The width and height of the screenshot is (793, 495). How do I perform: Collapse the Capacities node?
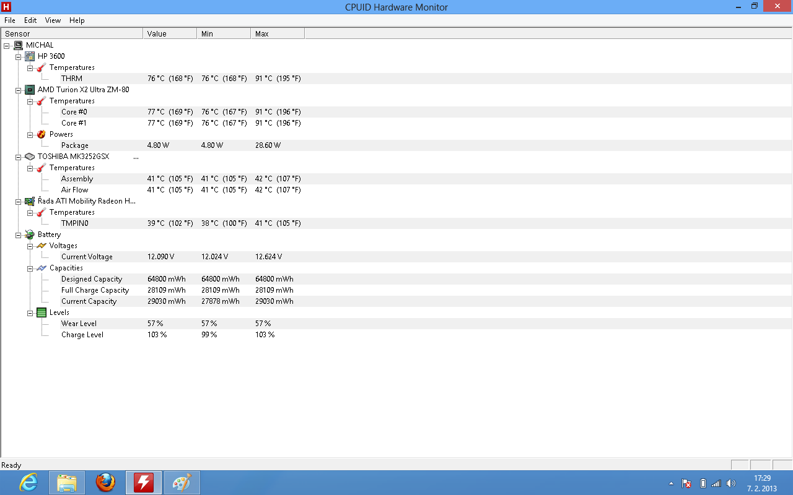click(x=30, y=268)
